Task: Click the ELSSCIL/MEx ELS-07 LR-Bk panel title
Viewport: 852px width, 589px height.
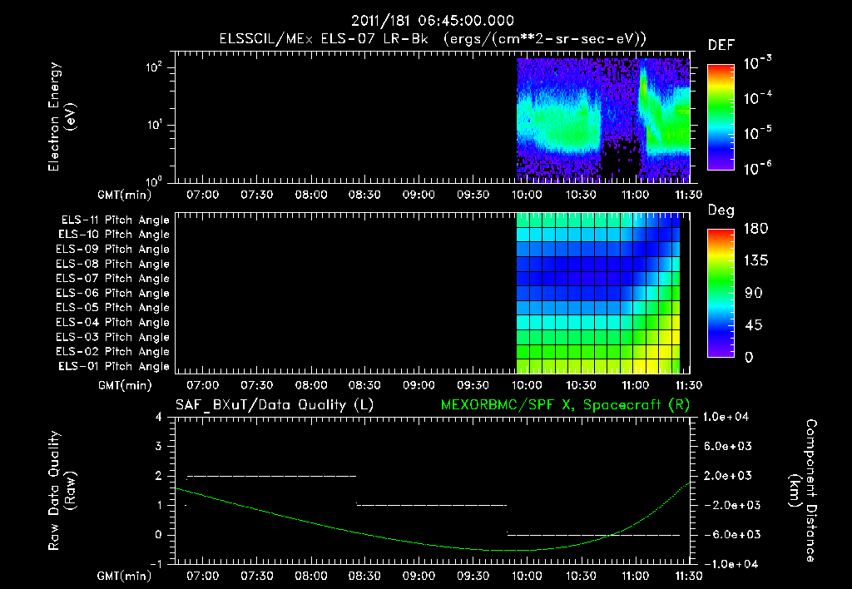Action: (433, 39)
